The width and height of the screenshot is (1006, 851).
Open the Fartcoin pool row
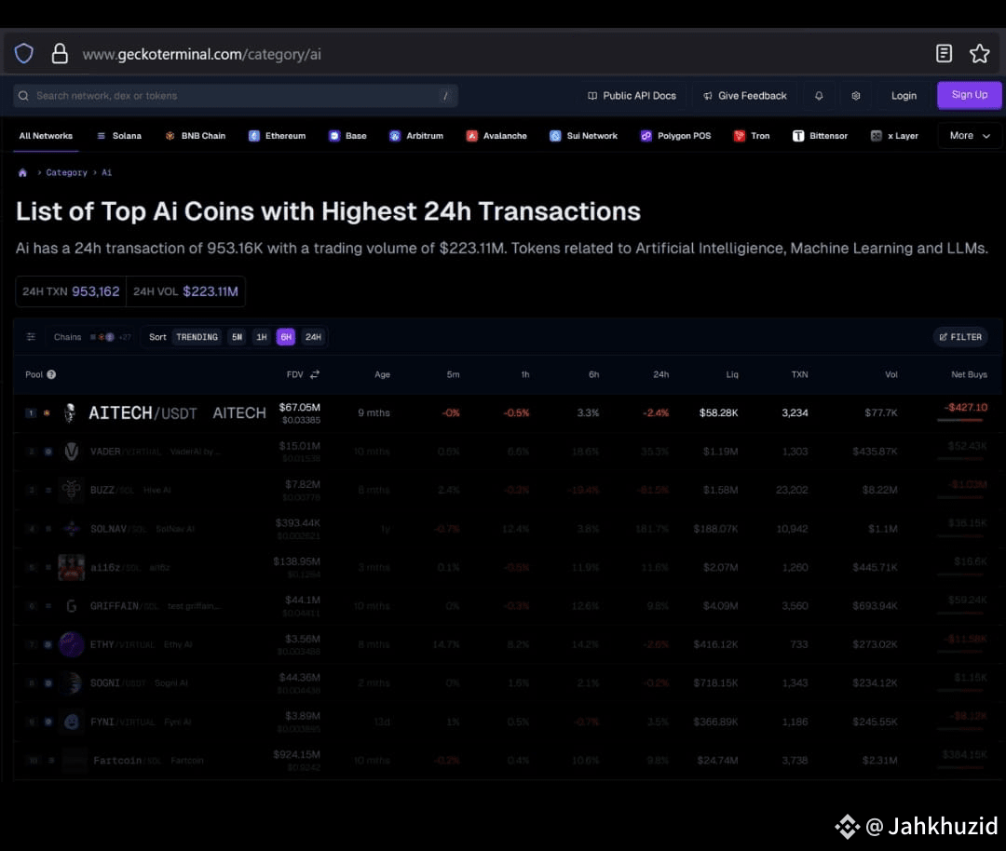[507, 761]
